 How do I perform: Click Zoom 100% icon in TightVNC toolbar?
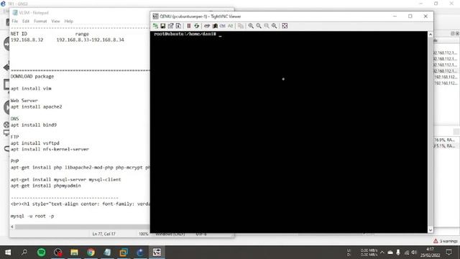click(267, 26)
